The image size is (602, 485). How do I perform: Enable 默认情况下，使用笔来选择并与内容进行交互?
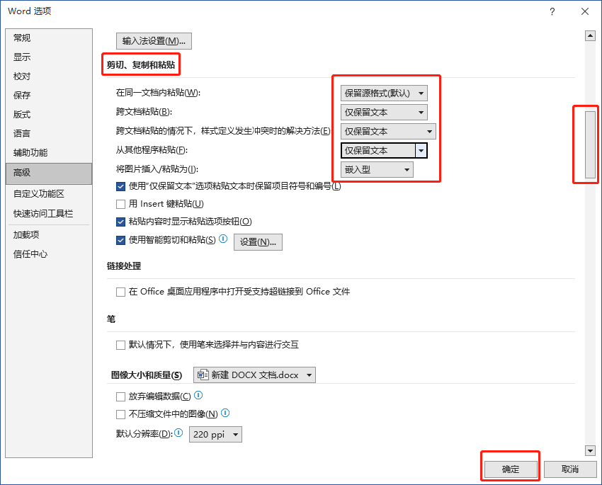[120, 345]
